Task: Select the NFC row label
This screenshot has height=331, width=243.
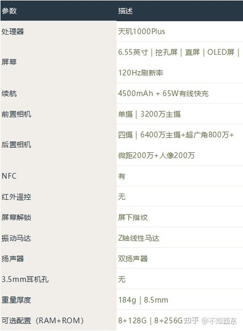Action: (x=9, y=176)
